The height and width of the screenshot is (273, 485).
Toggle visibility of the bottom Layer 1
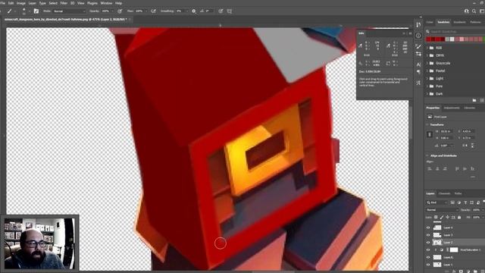(428, 265)
